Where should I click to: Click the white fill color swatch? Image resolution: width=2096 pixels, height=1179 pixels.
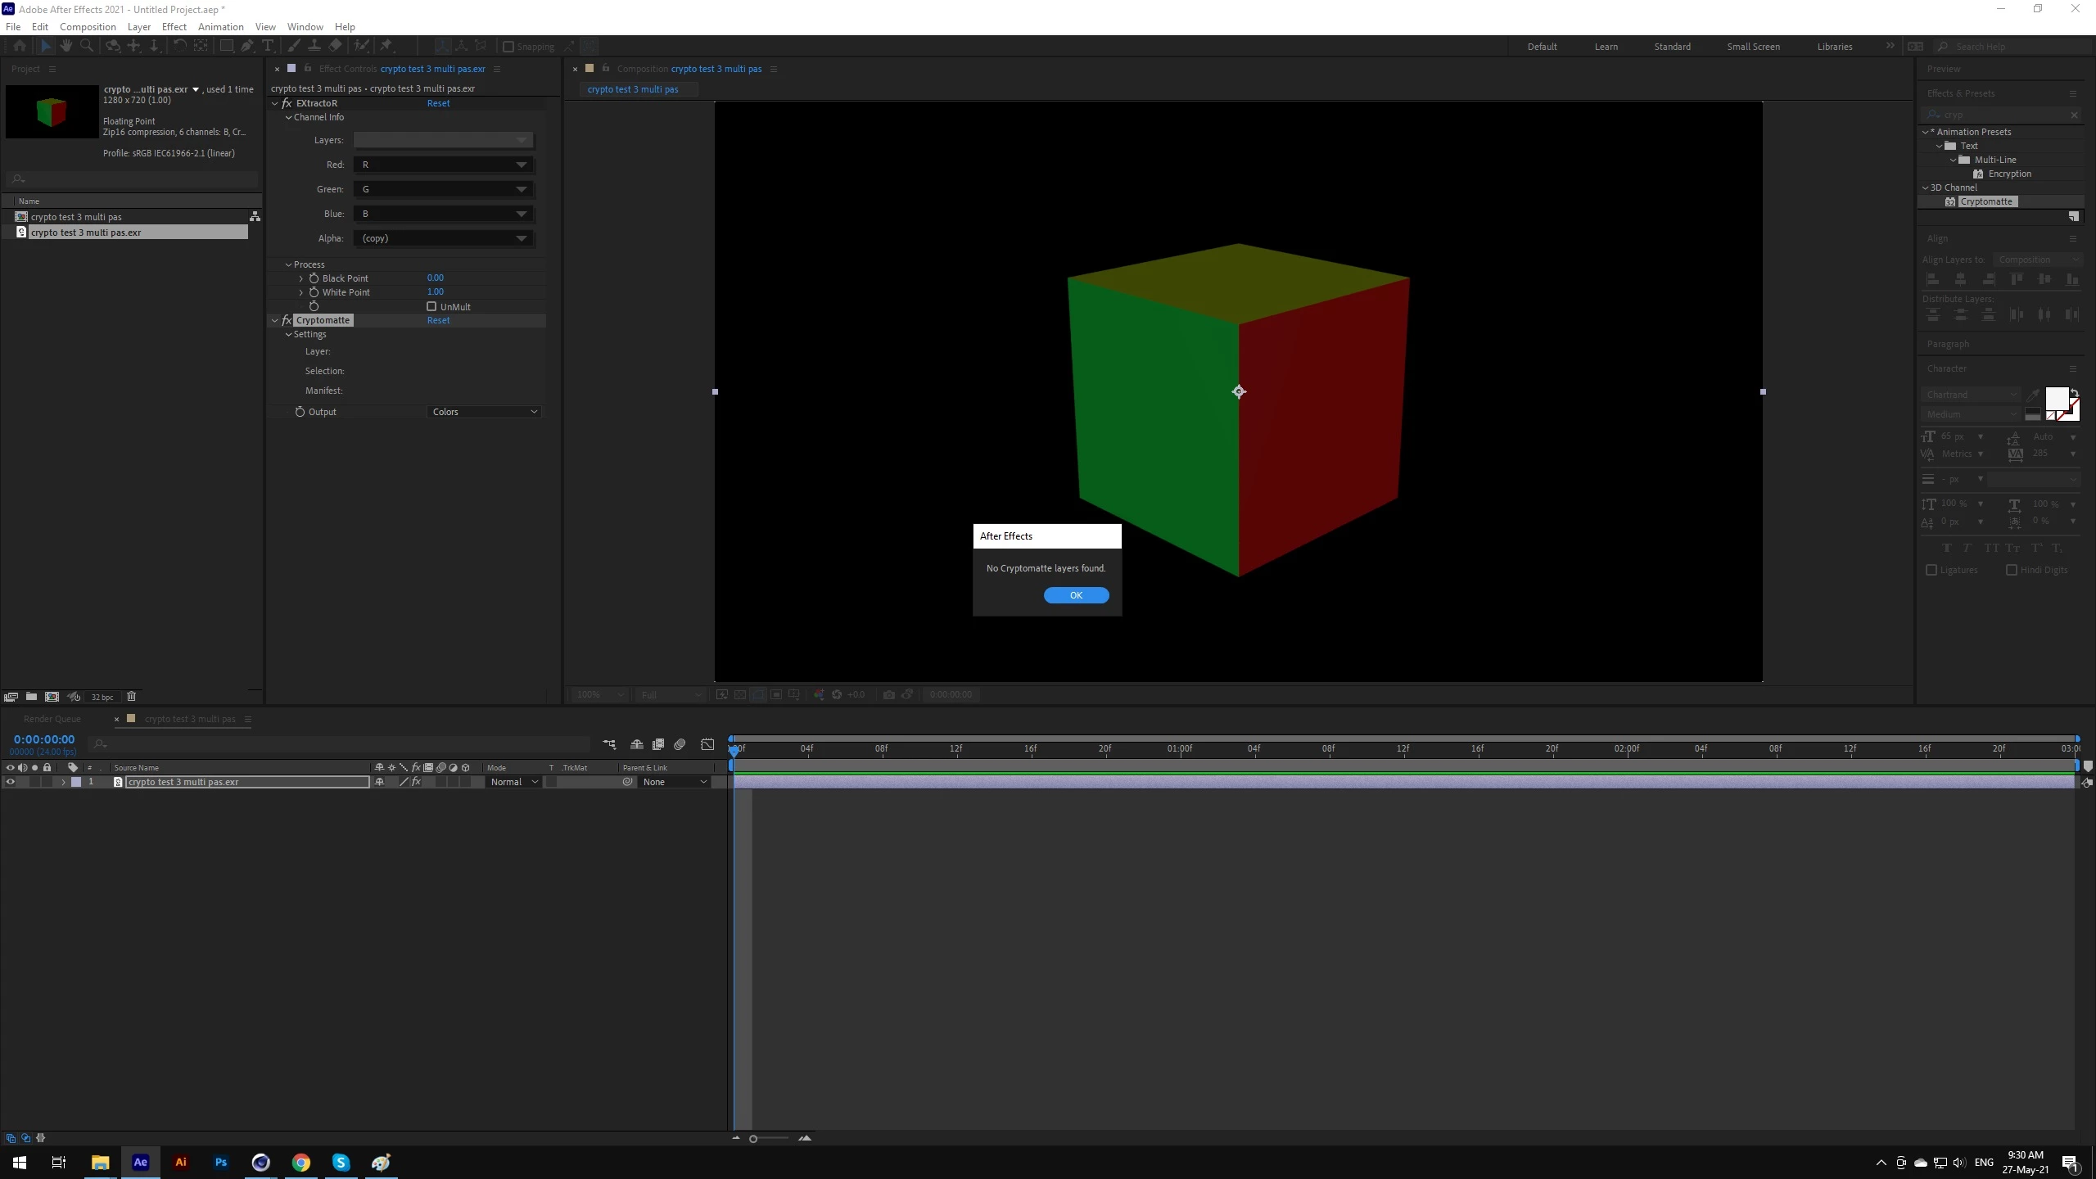(x=2057, y=399)
